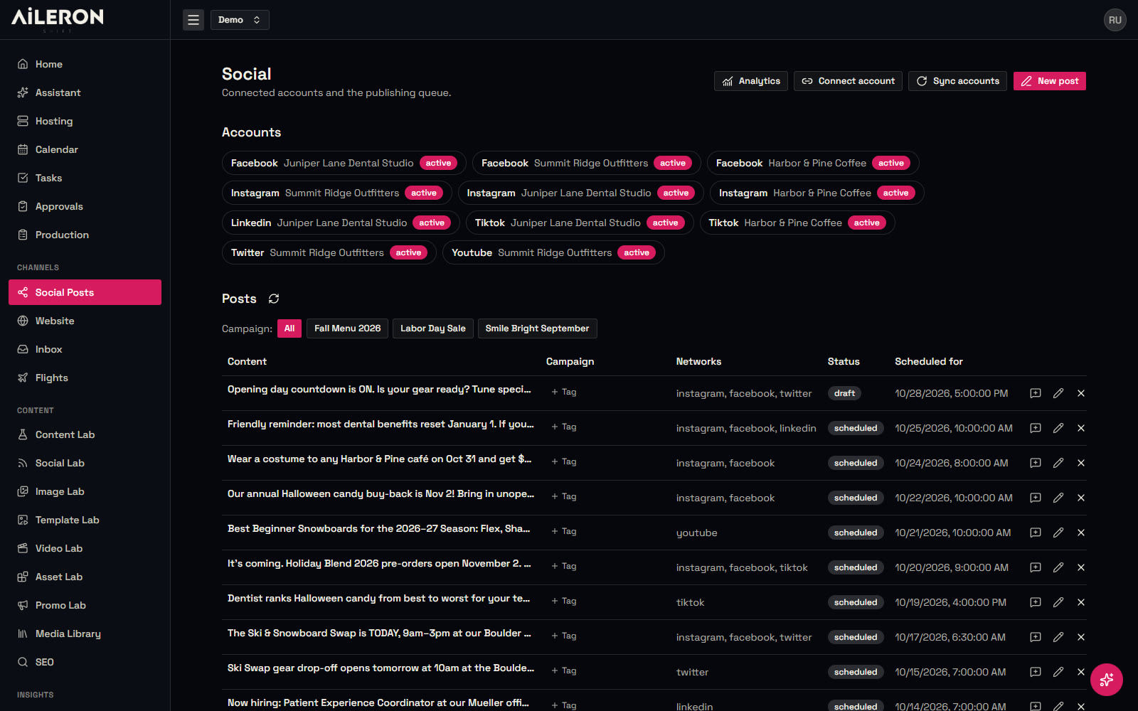Select Tiktok Harbor & Pine Coffee account

(797, 223)
